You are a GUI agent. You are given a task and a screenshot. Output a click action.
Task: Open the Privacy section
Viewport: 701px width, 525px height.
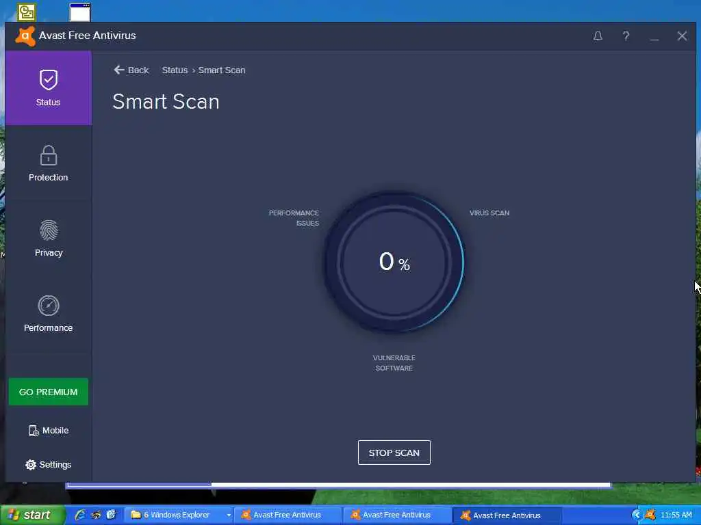[49, 239]
